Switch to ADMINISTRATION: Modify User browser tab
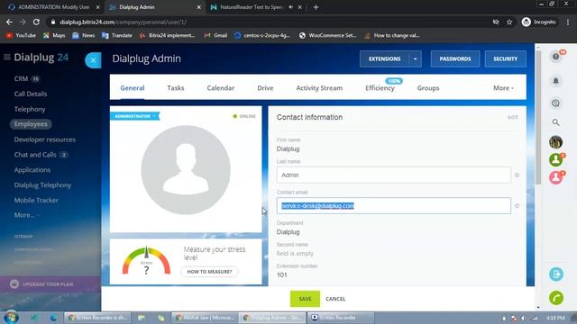577x324 pixels. (54, 7)
